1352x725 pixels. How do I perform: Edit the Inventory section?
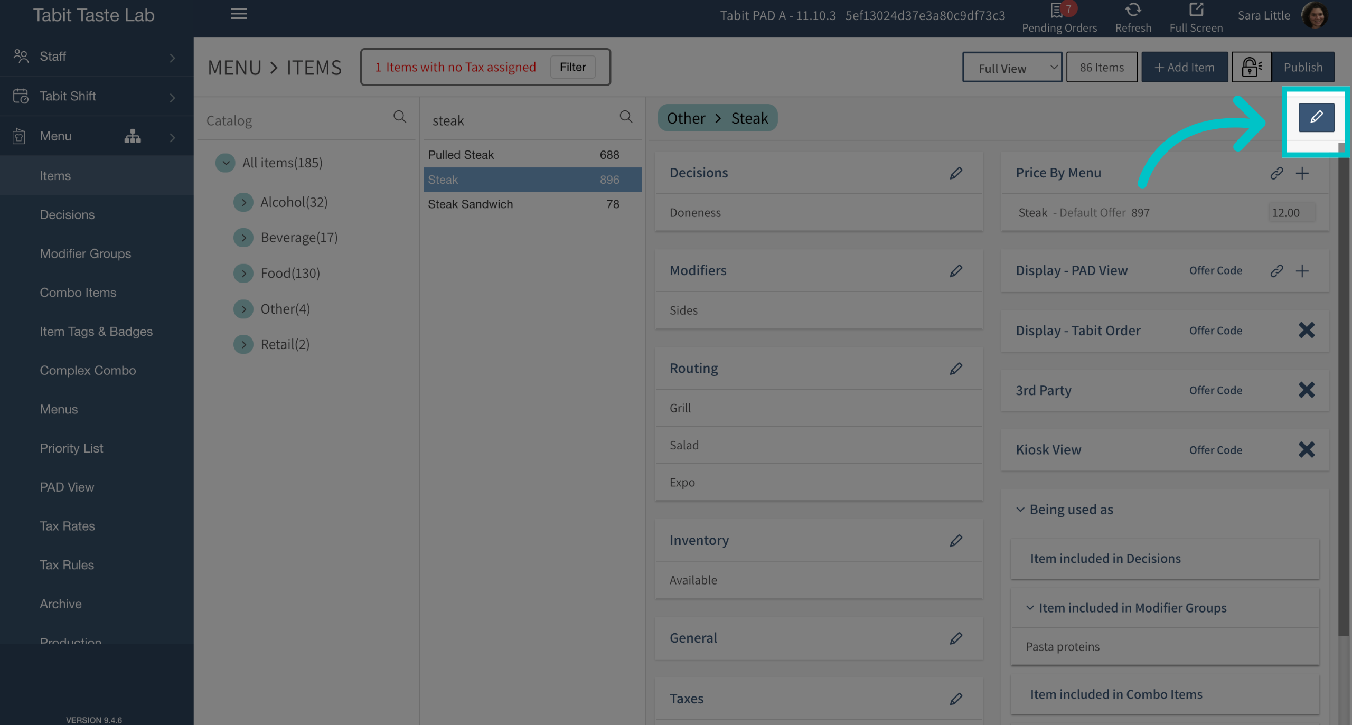[x=956, y=541]
